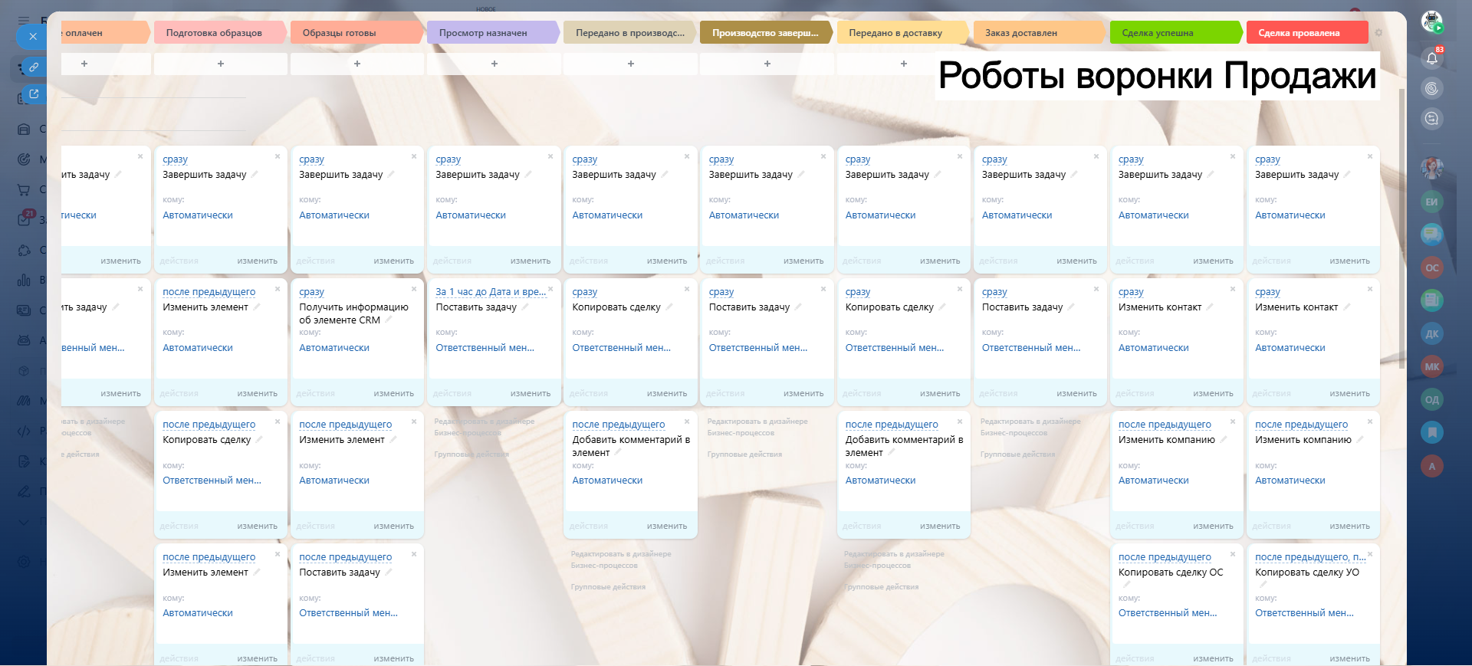
Task: Click 'изменить' on Получить информацию об элементе CRM robot
Action: click(393, 393)
